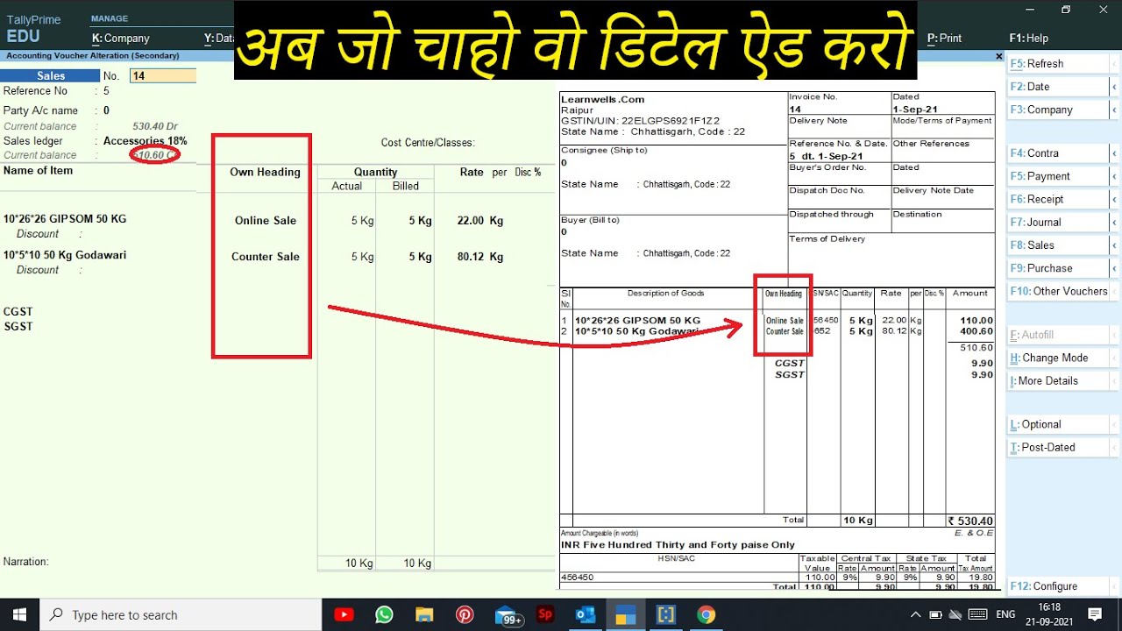The image size is (1122, 631).
Task: Switch to F4: Contra voucher
Action: [x=1058, y=153]
